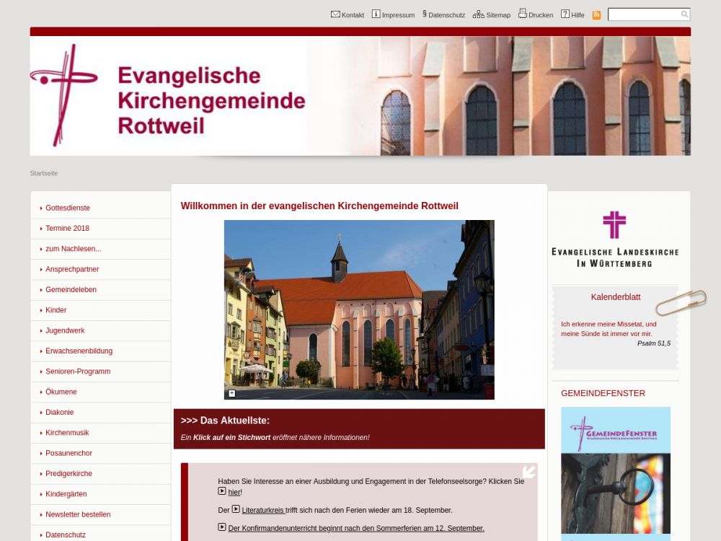
Task: Open the orange RSS feed icon
Action: pos(596,15)
